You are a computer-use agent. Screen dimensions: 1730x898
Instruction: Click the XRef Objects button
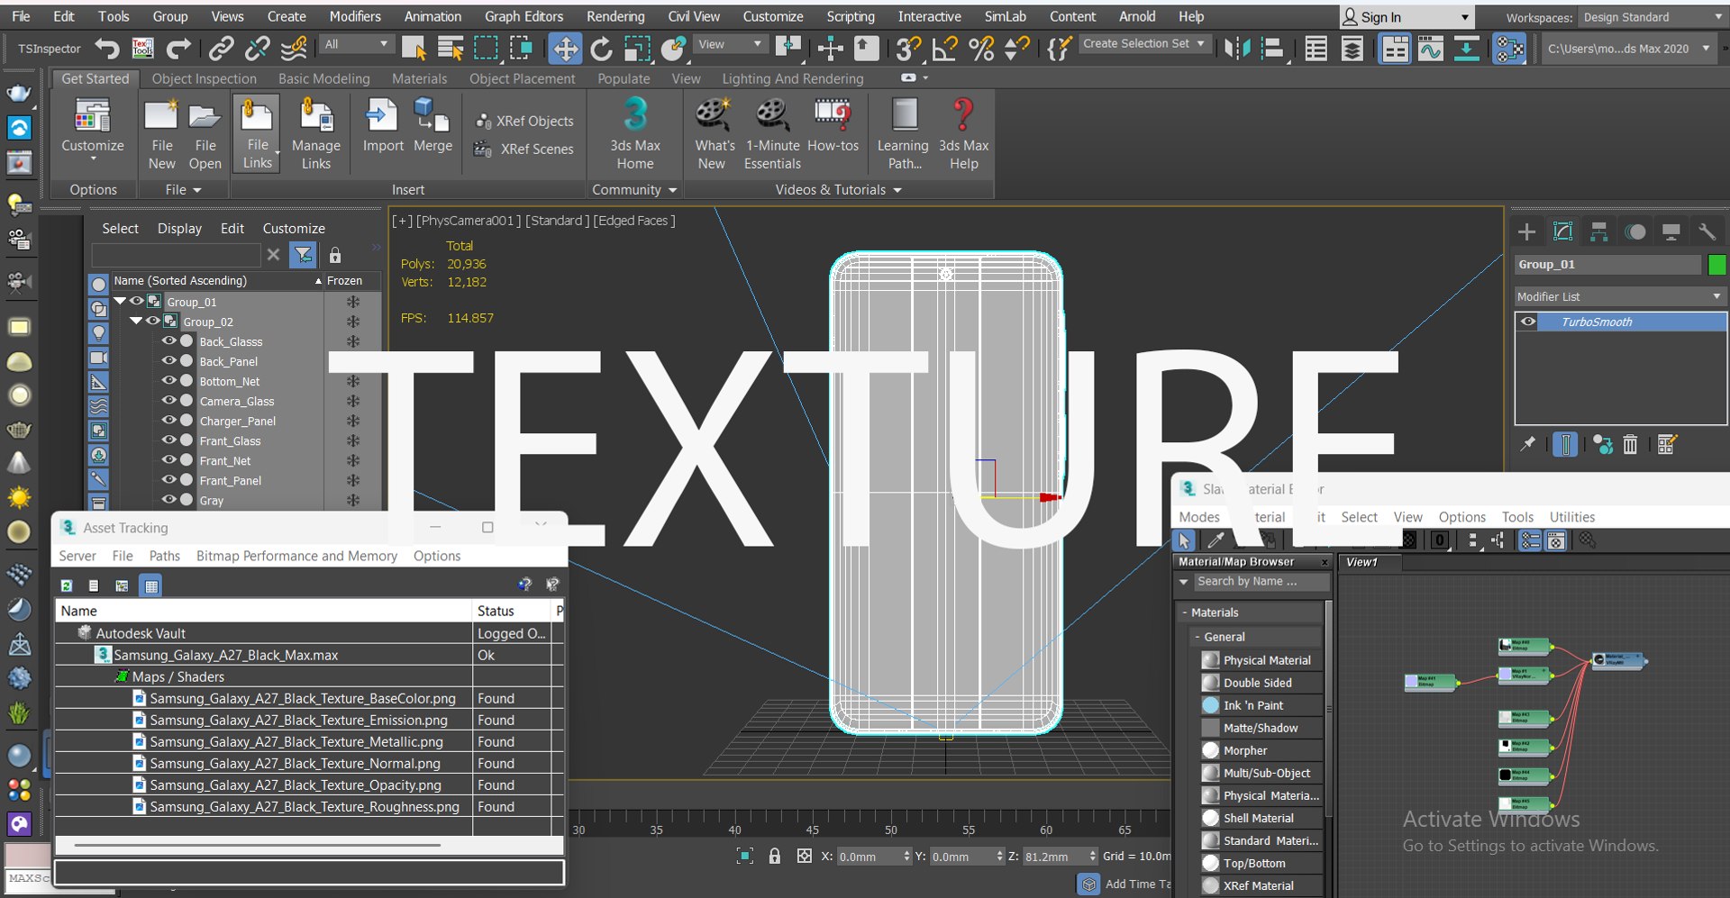point(524,121)
